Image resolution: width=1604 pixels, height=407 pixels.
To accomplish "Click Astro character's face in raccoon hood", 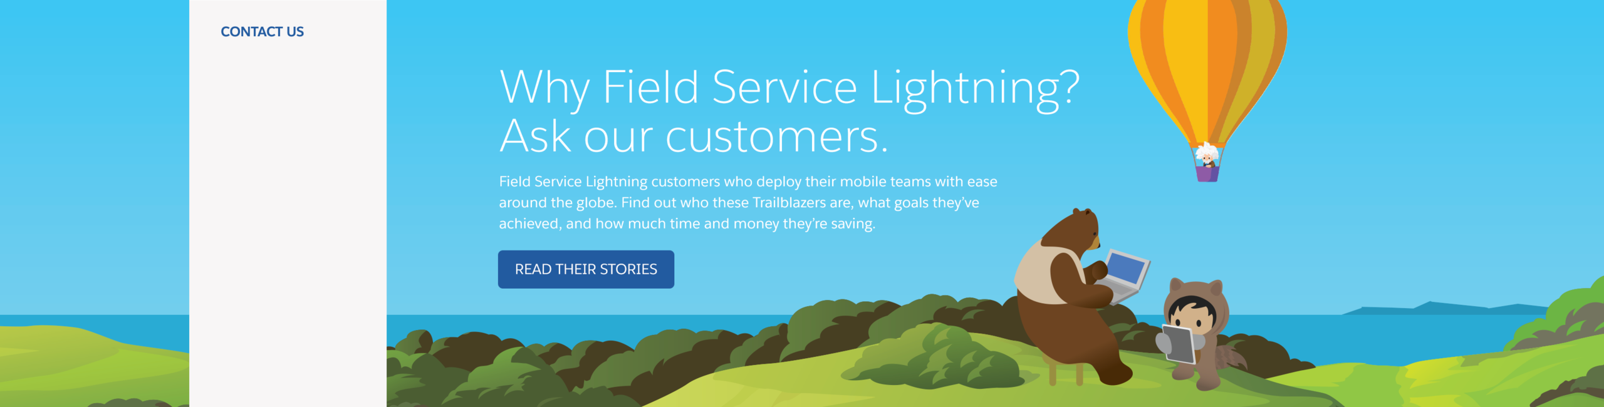I will click(1192, 315).
